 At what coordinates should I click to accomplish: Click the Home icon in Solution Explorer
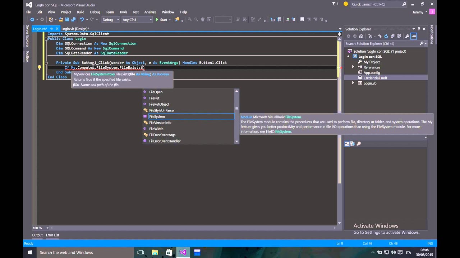361,36
